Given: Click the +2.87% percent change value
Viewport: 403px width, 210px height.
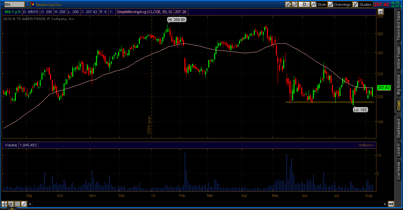Looking at the screenshot, I should (396, 6).
